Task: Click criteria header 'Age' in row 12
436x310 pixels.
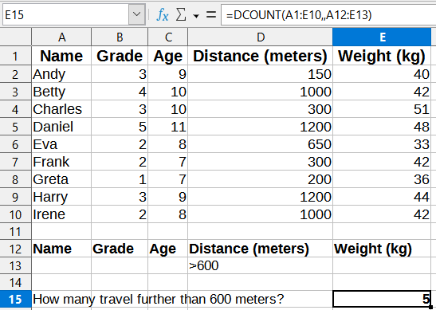Action: coord(168,249)
